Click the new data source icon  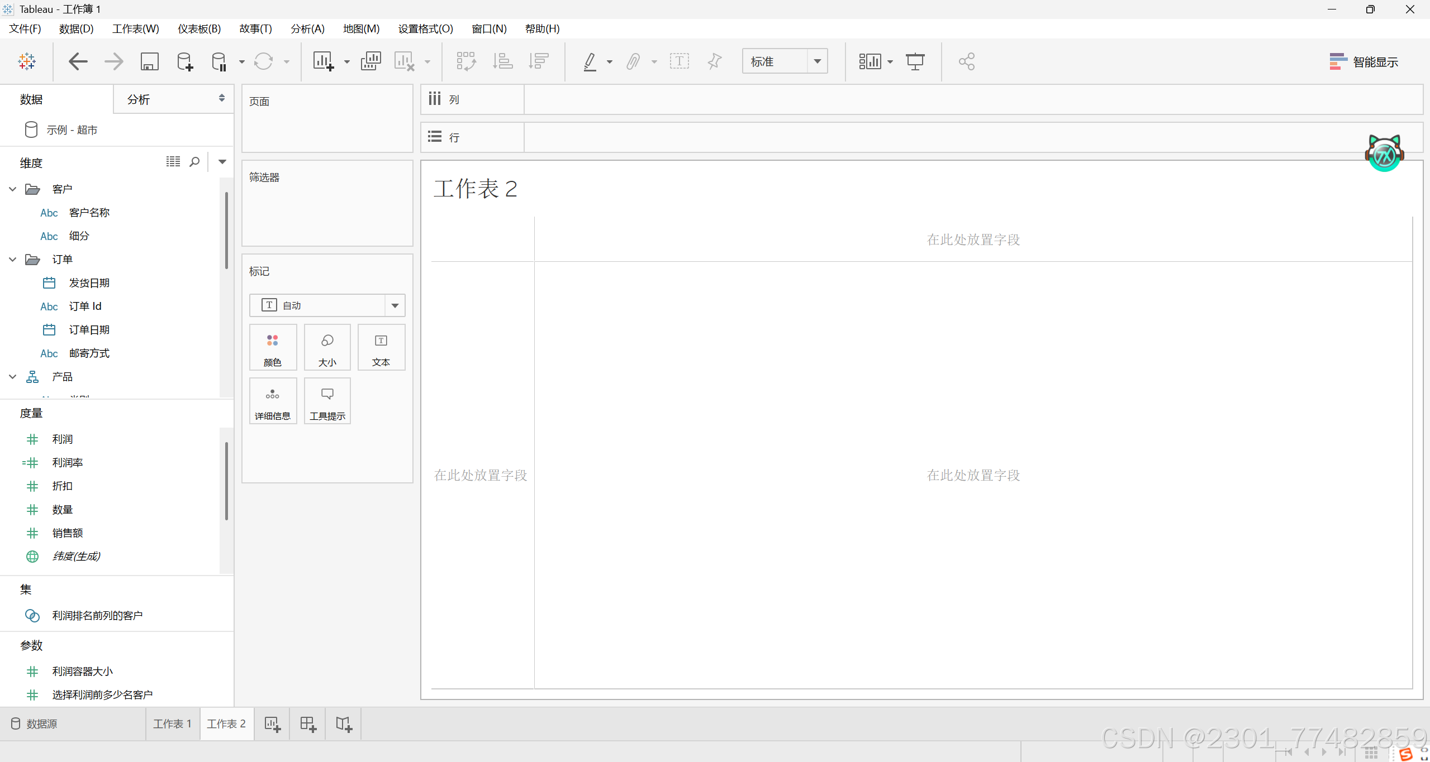click(x=184, y=61)
